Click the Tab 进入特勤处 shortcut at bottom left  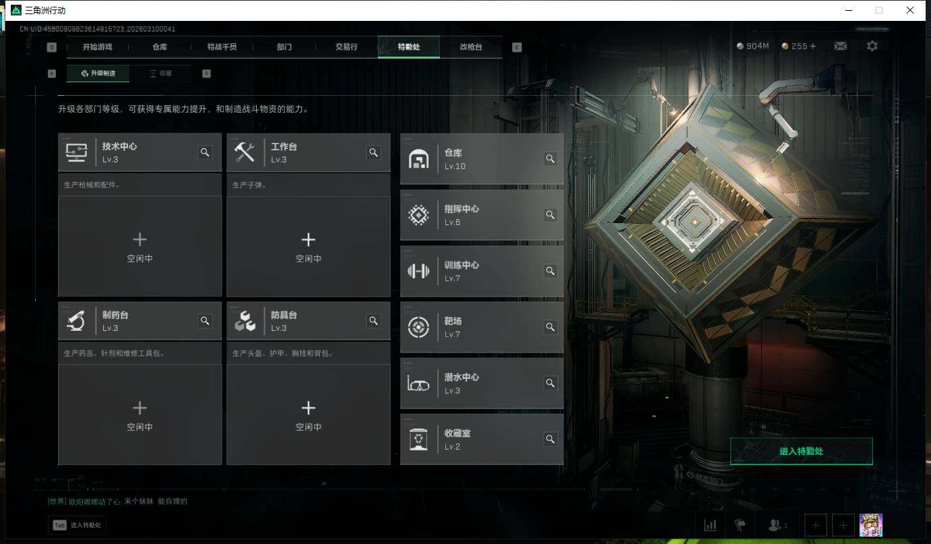pos(77,524)
